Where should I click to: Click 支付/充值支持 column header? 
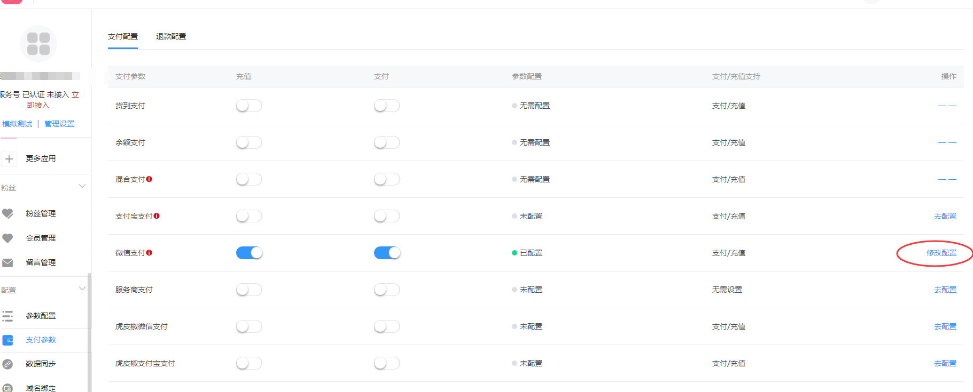click(736, 76)
